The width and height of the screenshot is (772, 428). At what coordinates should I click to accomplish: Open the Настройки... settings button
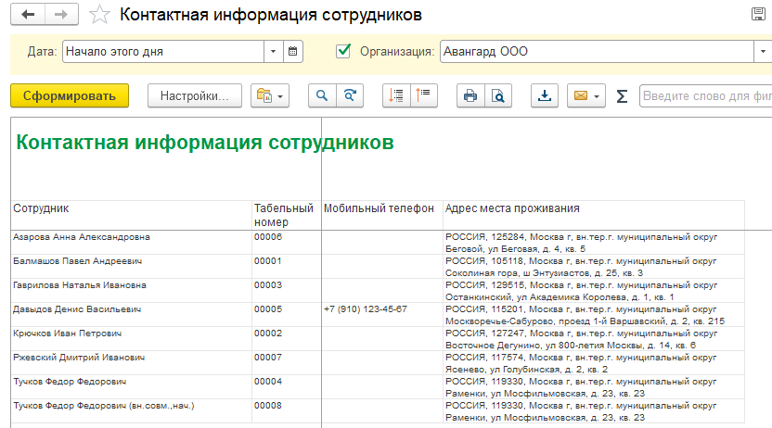click(195, 95)
